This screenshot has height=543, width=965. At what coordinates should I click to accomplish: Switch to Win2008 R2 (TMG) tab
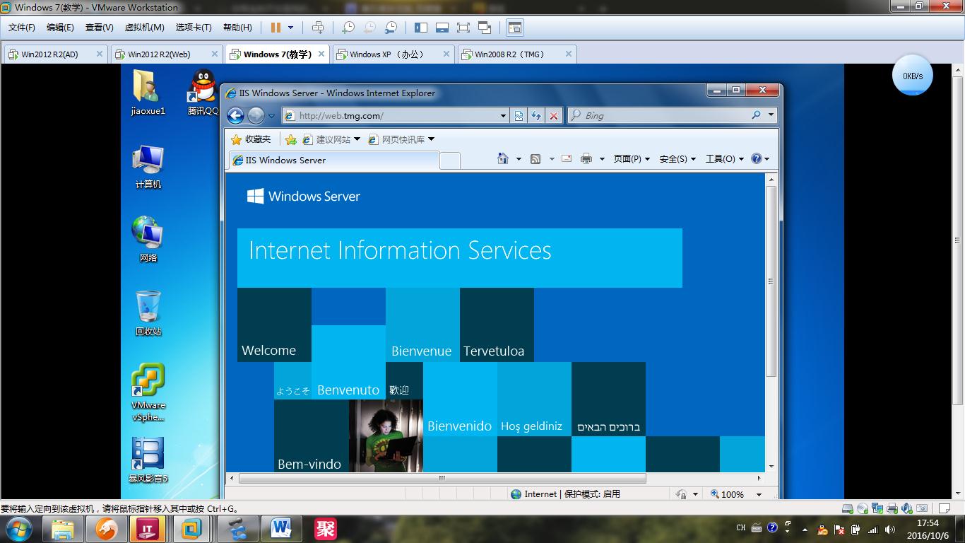point(509,54)
